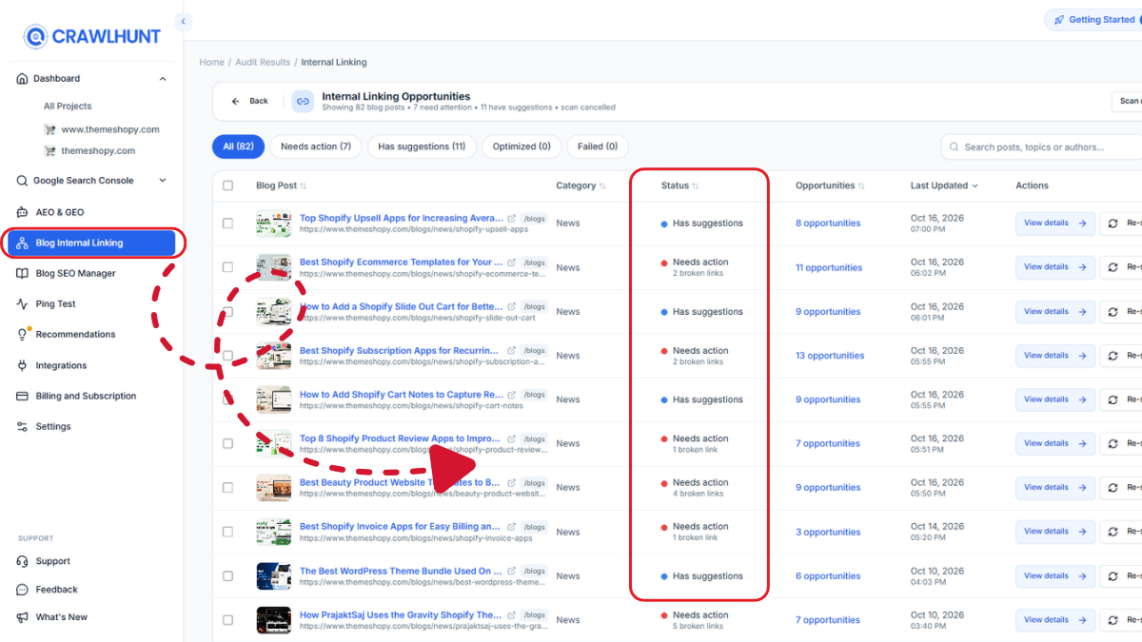Sort table by Status column

tap(679, 185)
